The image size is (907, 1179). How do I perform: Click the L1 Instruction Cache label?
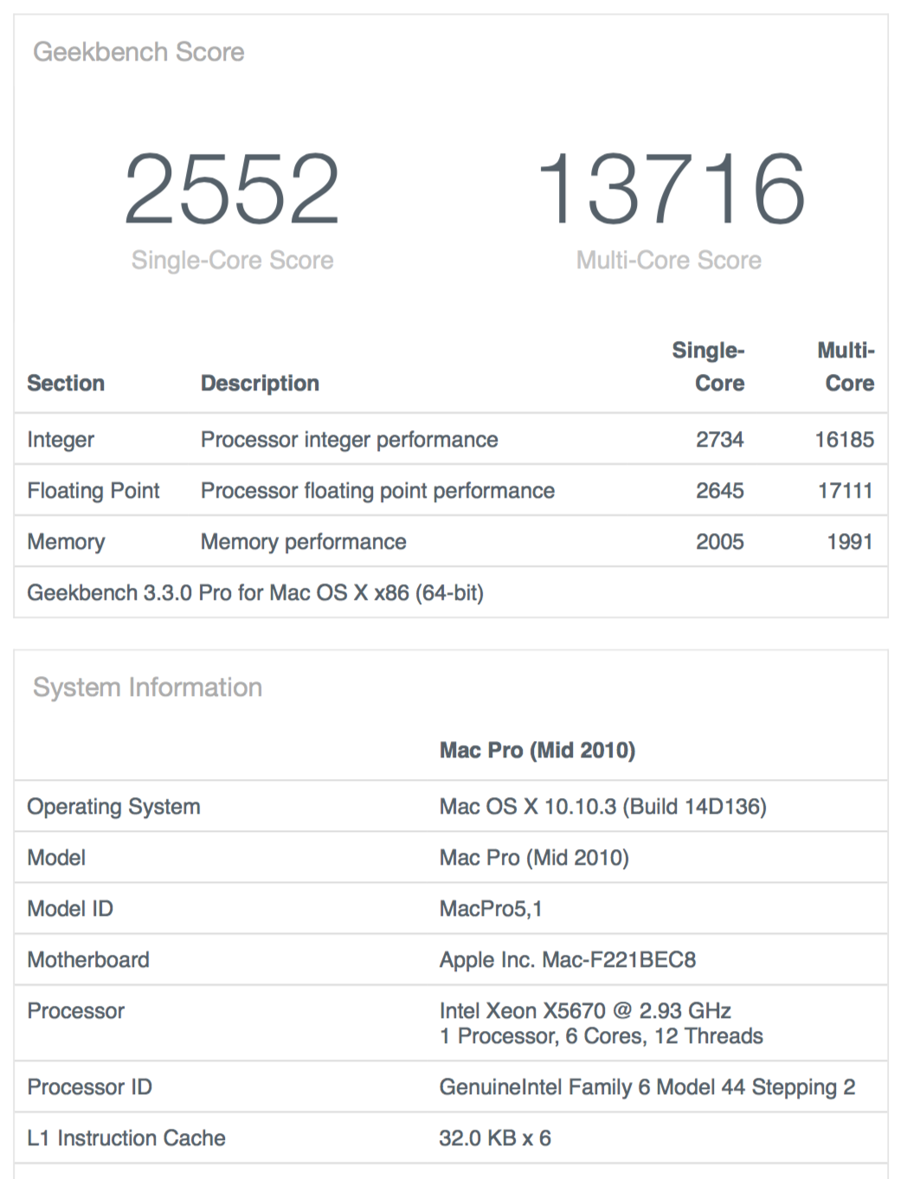pos(126,1138)
